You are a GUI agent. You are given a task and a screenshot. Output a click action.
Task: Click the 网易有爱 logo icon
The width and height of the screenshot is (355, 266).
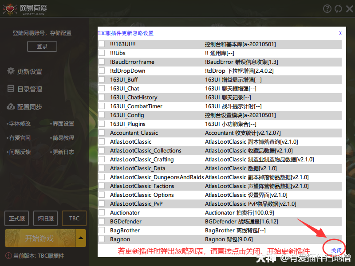tap(9, 9)
